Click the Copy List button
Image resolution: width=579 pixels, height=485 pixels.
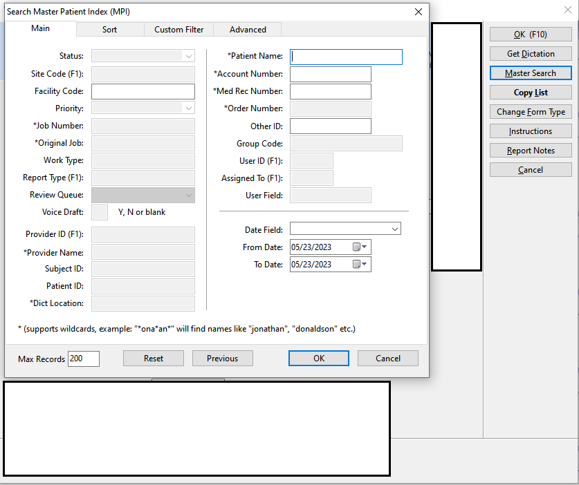coord(531,93)
